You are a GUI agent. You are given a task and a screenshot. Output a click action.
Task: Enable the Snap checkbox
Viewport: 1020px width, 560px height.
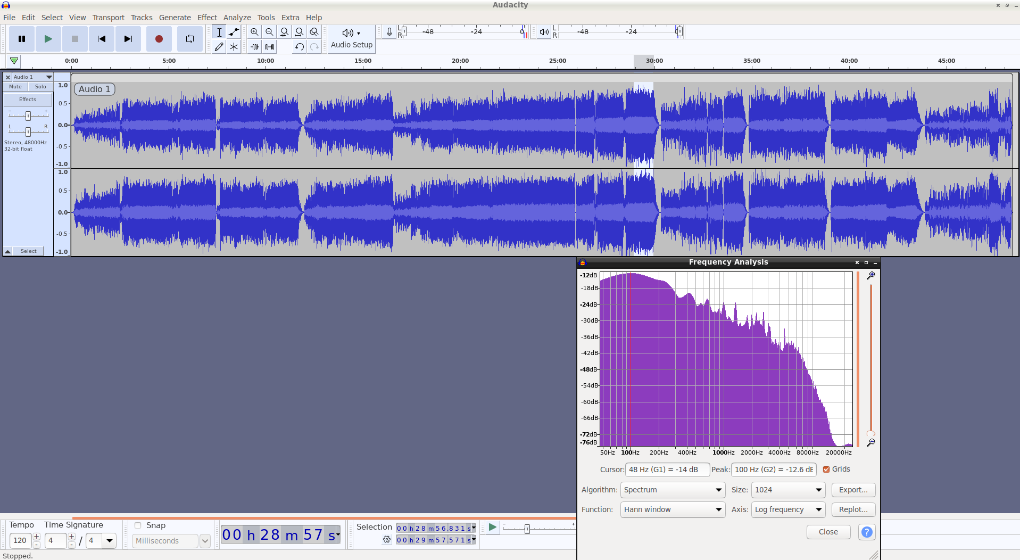click(x=138, y=525)
